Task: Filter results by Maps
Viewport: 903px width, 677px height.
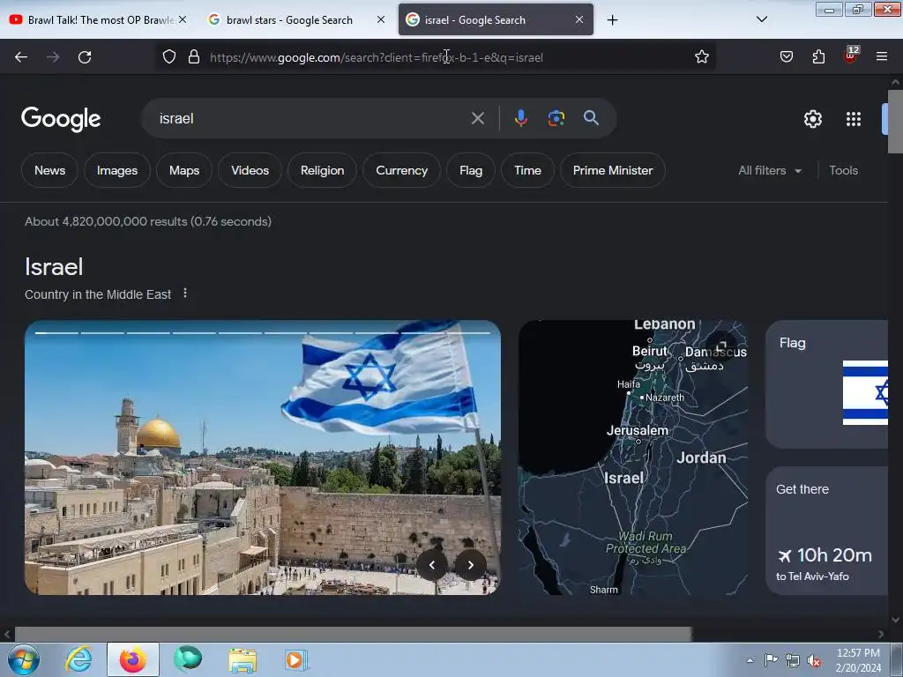Action: point(184,170)
